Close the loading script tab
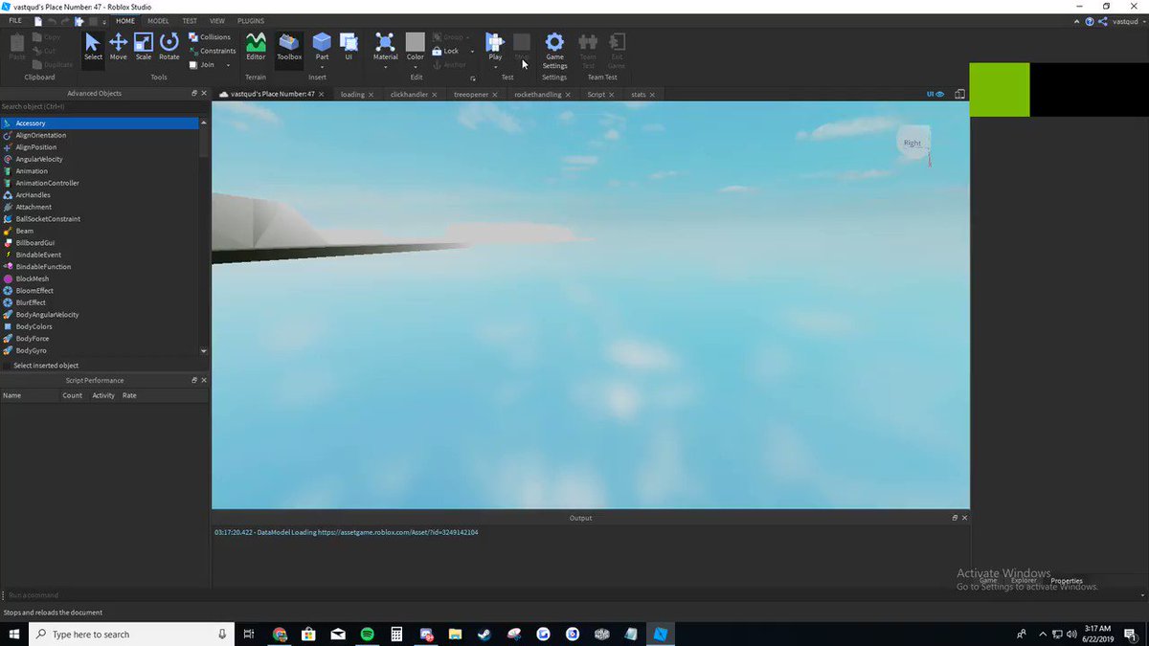 point(372,95)
